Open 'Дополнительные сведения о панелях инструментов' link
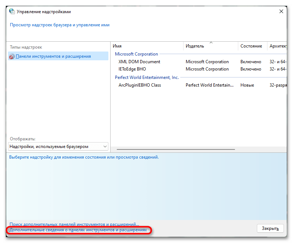Image resolution: width=293 pixels, height=243 pixels. [78, 230]
